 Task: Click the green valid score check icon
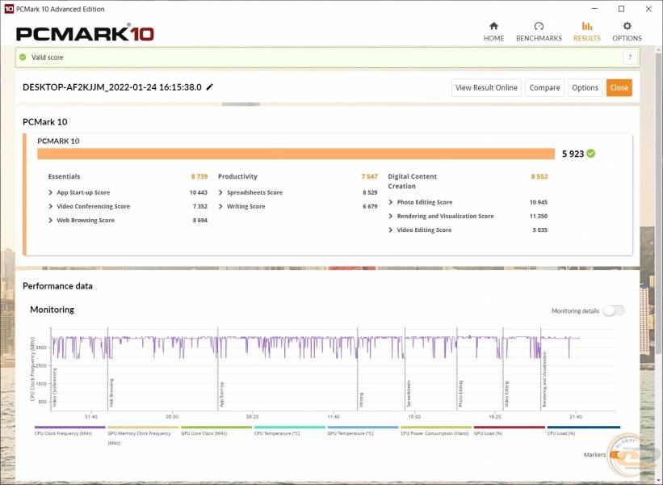(x=23, y=57)
